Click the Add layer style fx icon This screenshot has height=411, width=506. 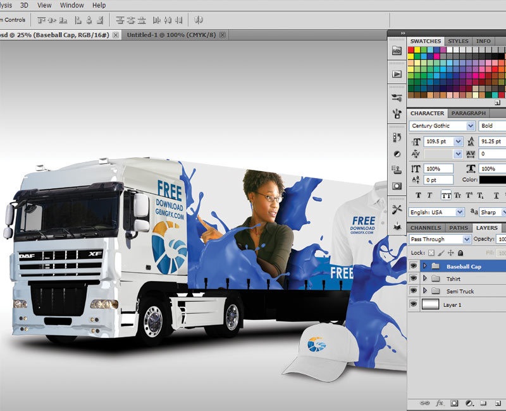[x=440, y=403]
